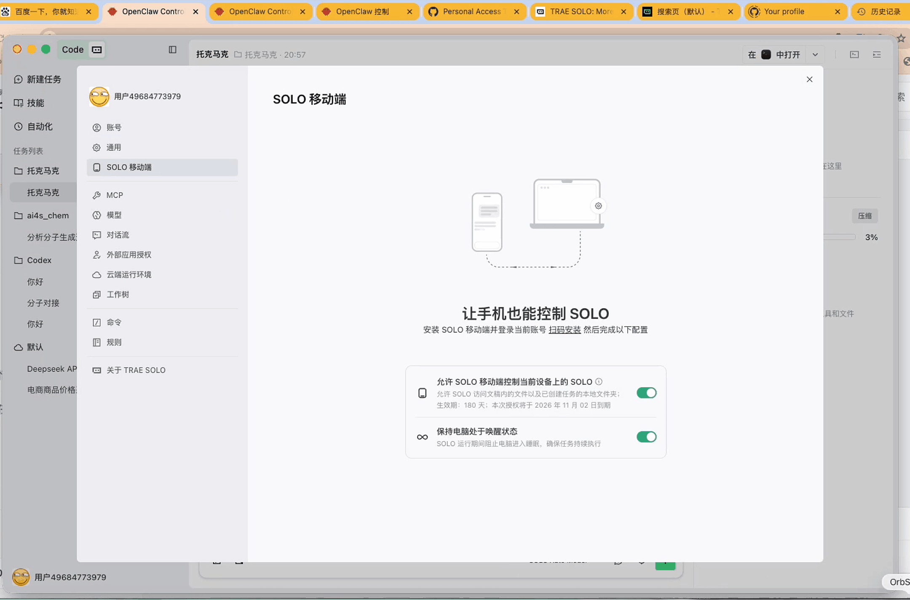Screen dimensions: 910x600
Task: Toggle the right side panel icon
Action: [877, 55]
